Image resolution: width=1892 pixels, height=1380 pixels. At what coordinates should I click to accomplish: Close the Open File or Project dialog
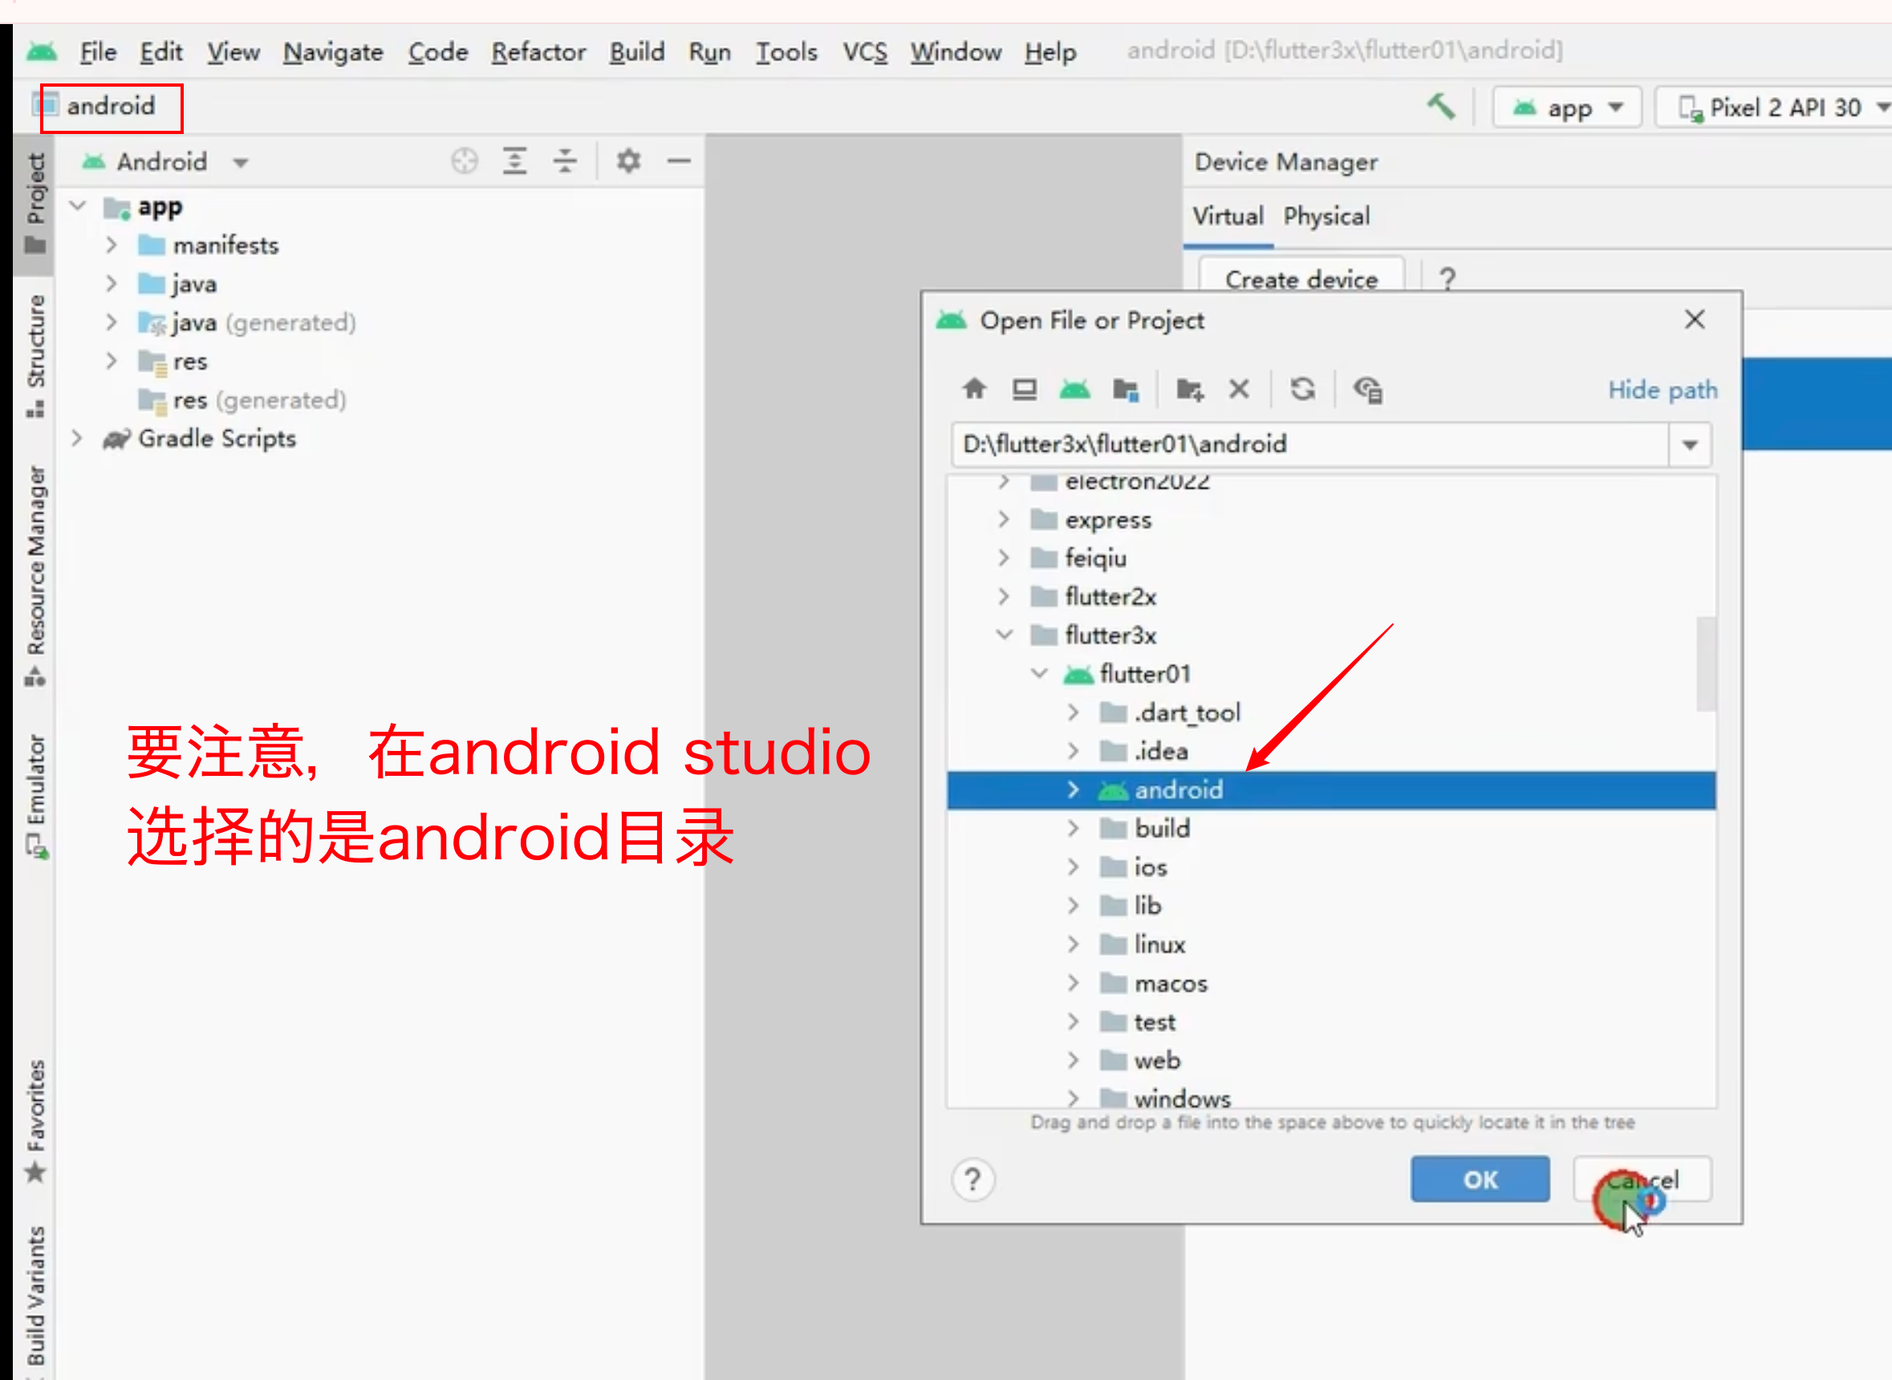point(1695,319)
